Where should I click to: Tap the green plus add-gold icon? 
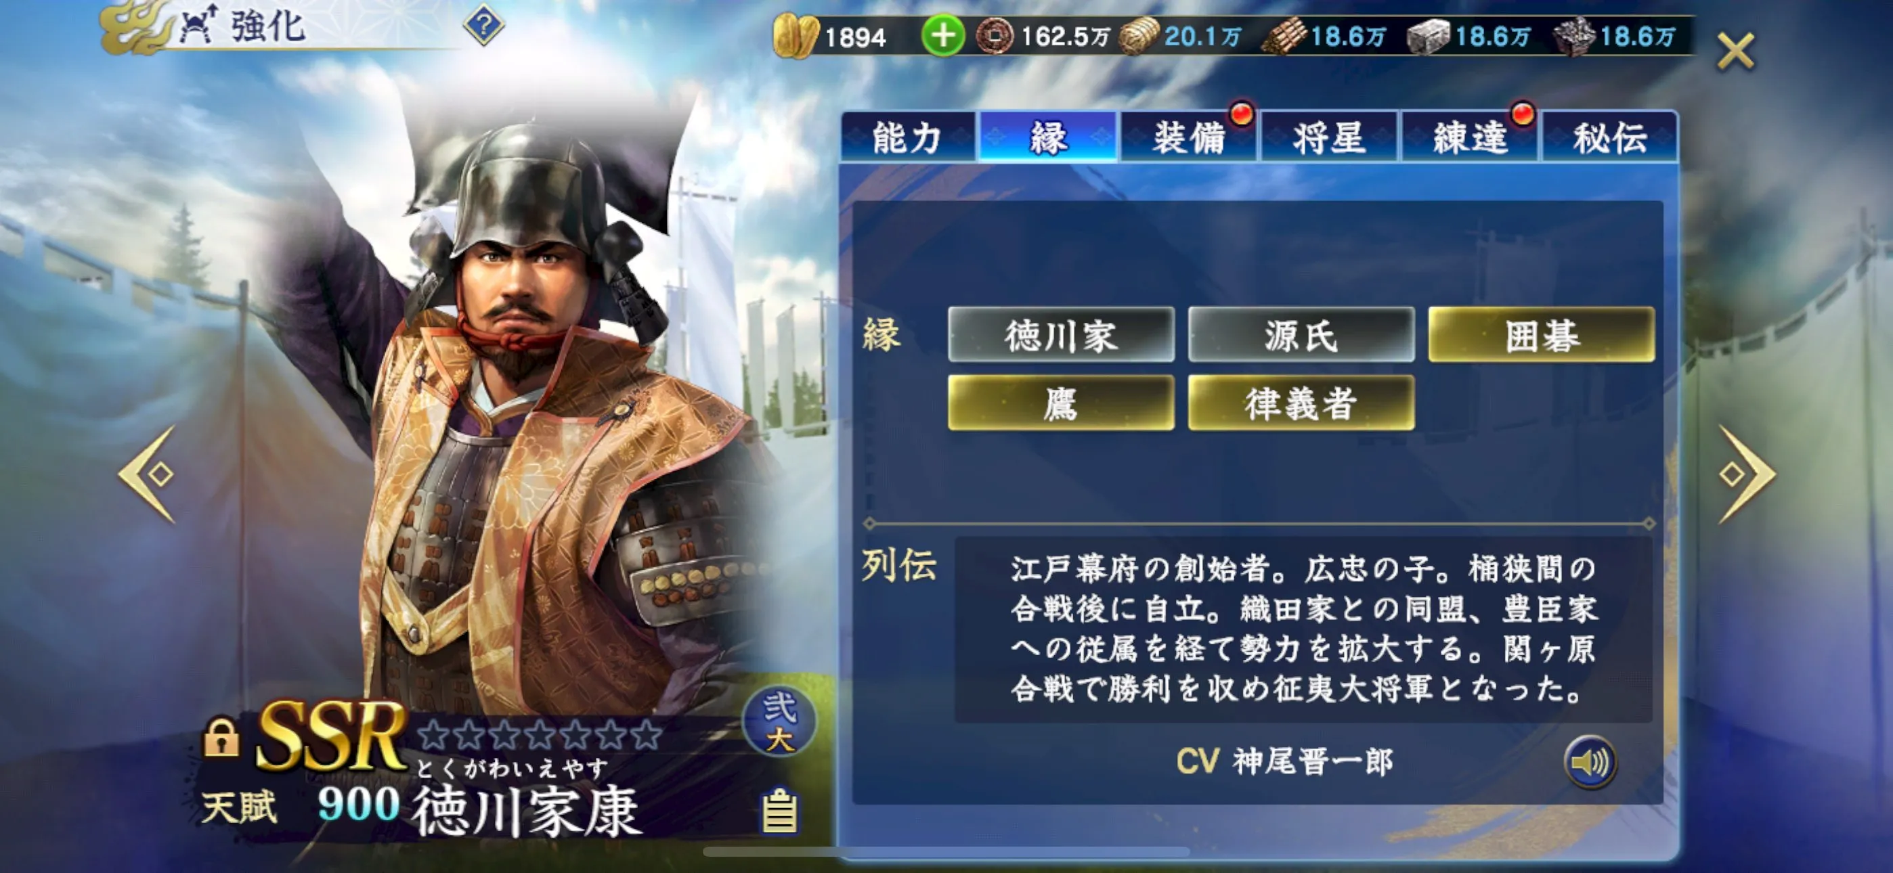pyautogui.click(x=943, y=35)
